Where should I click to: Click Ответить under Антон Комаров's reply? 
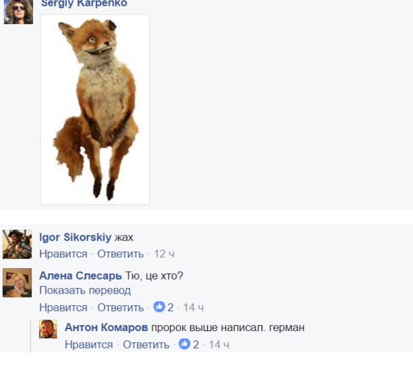[x=146, y=344]
